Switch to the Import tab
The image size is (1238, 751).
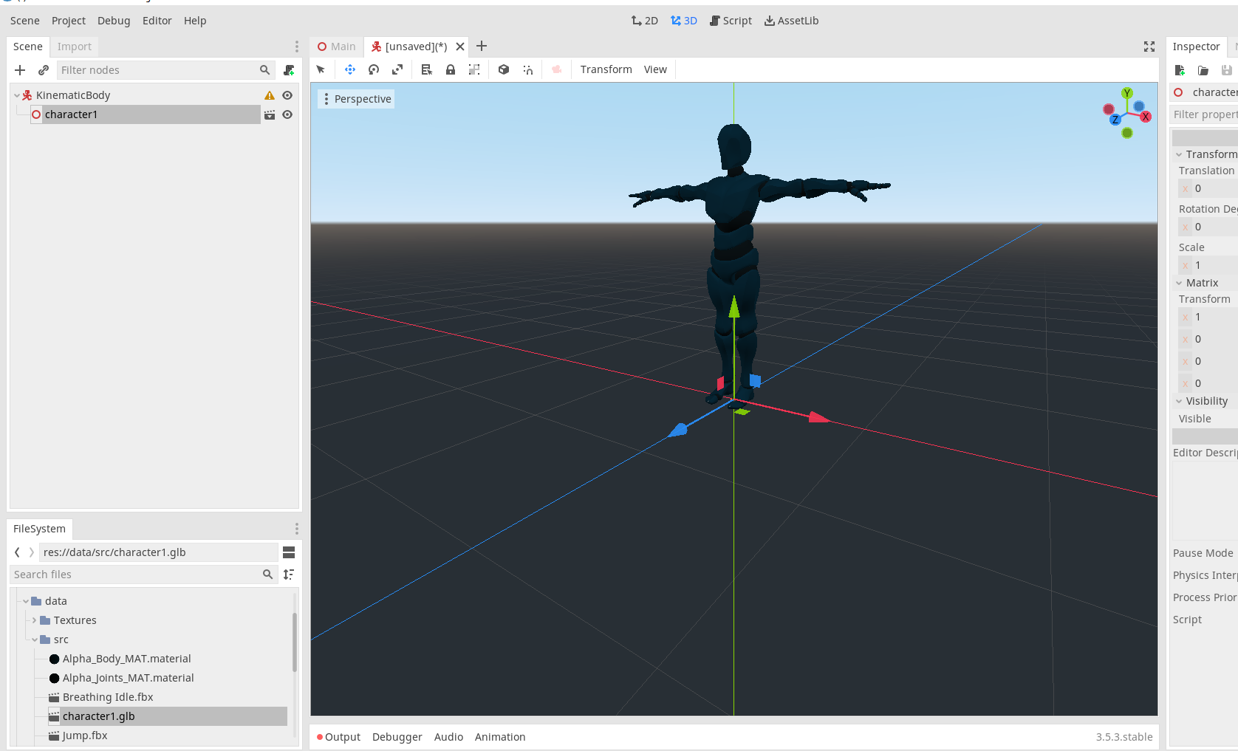[x=75, y=47]
